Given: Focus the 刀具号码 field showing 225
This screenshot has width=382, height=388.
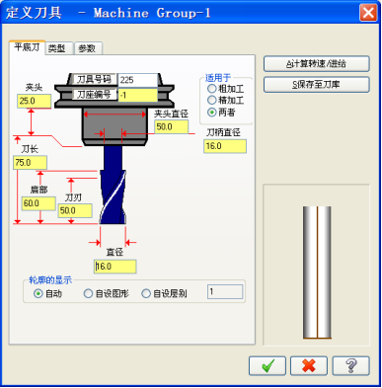Looking at the screenshot, I should tap(138, 80).
